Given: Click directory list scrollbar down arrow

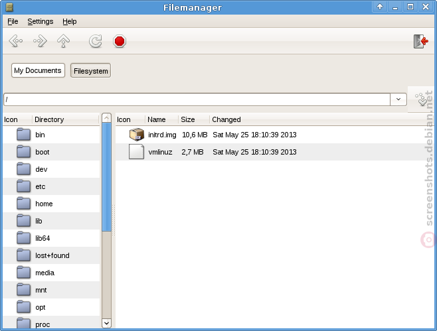Looking at the screenshot, I should click(x=106, y=323).
